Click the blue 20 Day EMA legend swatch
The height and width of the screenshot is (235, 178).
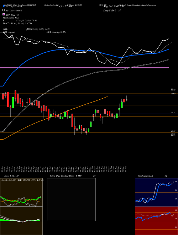pyautogui.click(x=4, y=6)
